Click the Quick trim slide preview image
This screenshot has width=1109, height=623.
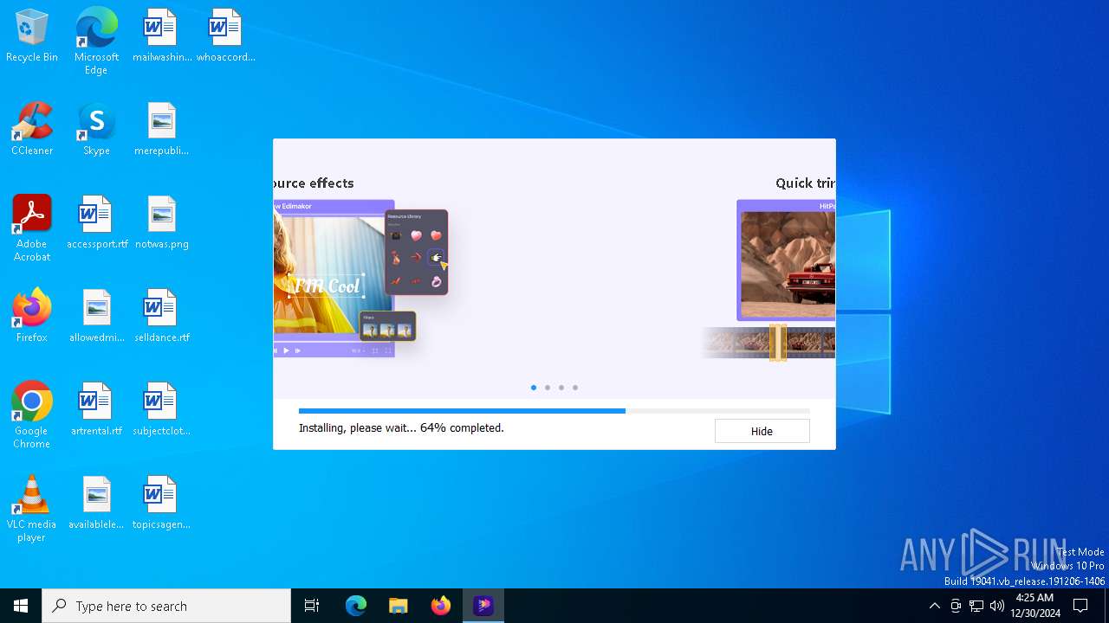pos(769,279)
